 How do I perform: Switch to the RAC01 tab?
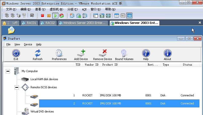(29, 23)
